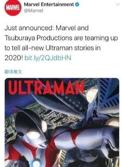122x167 pixels.
Task: Tap the 翻译推文 translate tweet link
Action: (13, 72)
